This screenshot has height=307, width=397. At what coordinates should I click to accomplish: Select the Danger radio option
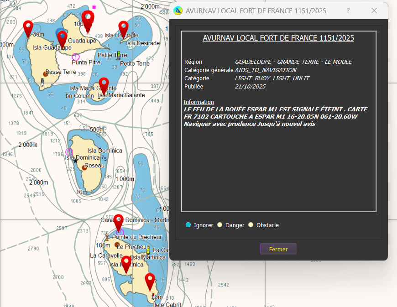220,225
